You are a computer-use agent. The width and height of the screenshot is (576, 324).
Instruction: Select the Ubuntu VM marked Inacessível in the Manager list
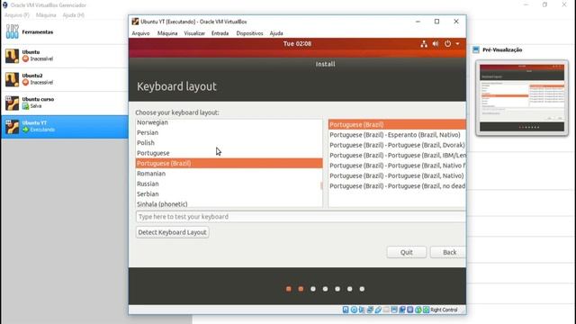pos(65,56)
